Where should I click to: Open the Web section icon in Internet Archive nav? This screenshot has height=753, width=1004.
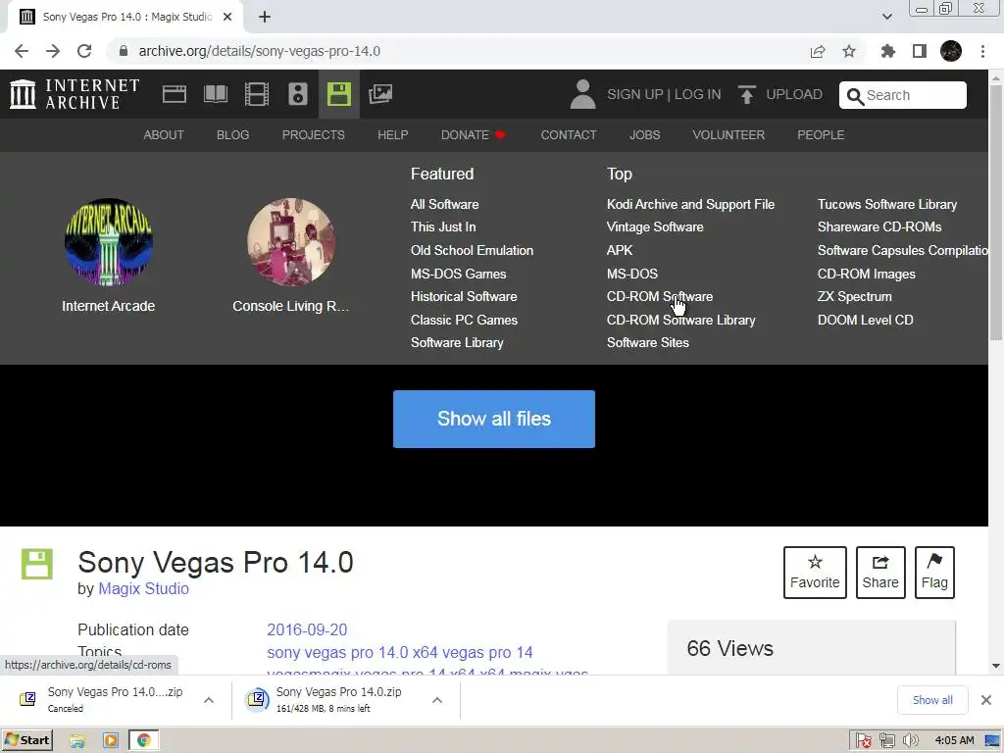coord(175,94)
